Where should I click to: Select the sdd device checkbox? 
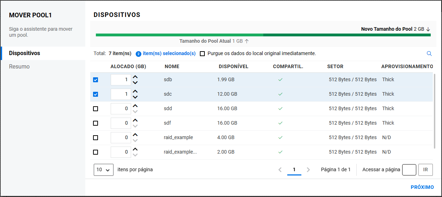(96, 109)
